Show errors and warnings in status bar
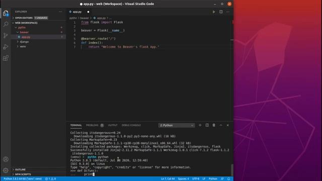The height and width of the screenshot is (181, 322). (x=50, y=179)
